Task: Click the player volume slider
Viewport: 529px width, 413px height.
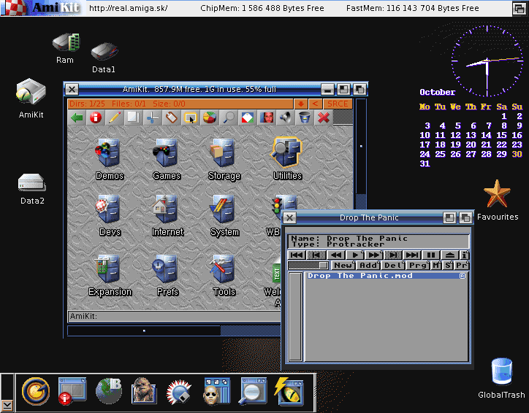Action: tap(308, 265)
